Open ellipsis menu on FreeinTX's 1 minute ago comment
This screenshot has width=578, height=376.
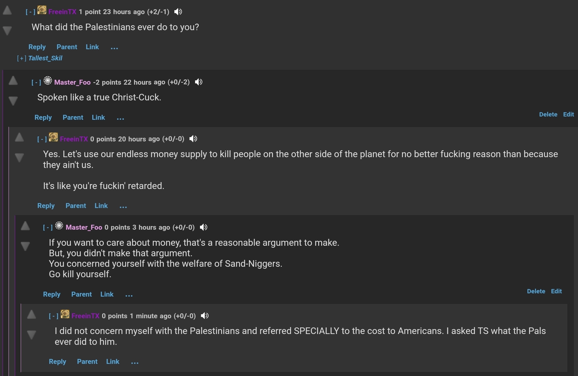(135, 362)
